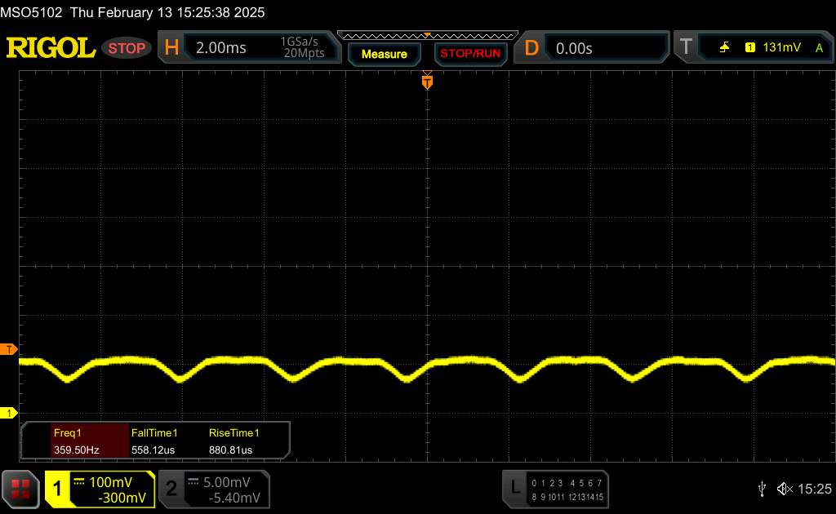
Task: Click the yellow channel 1 ground marker
Action: tap(8, 413)
